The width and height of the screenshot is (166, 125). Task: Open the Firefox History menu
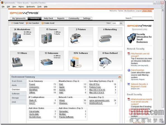point(21,7)
